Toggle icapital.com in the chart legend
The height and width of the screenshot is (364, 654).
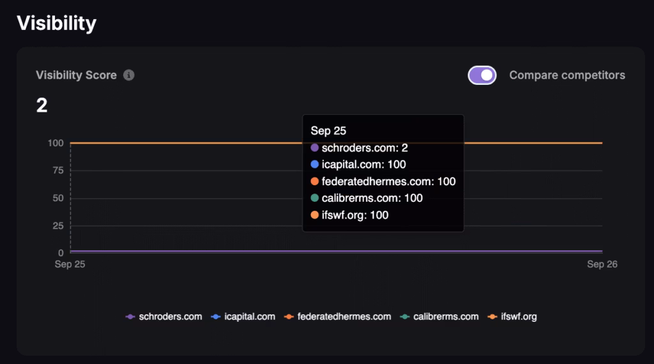click(243, 316)
